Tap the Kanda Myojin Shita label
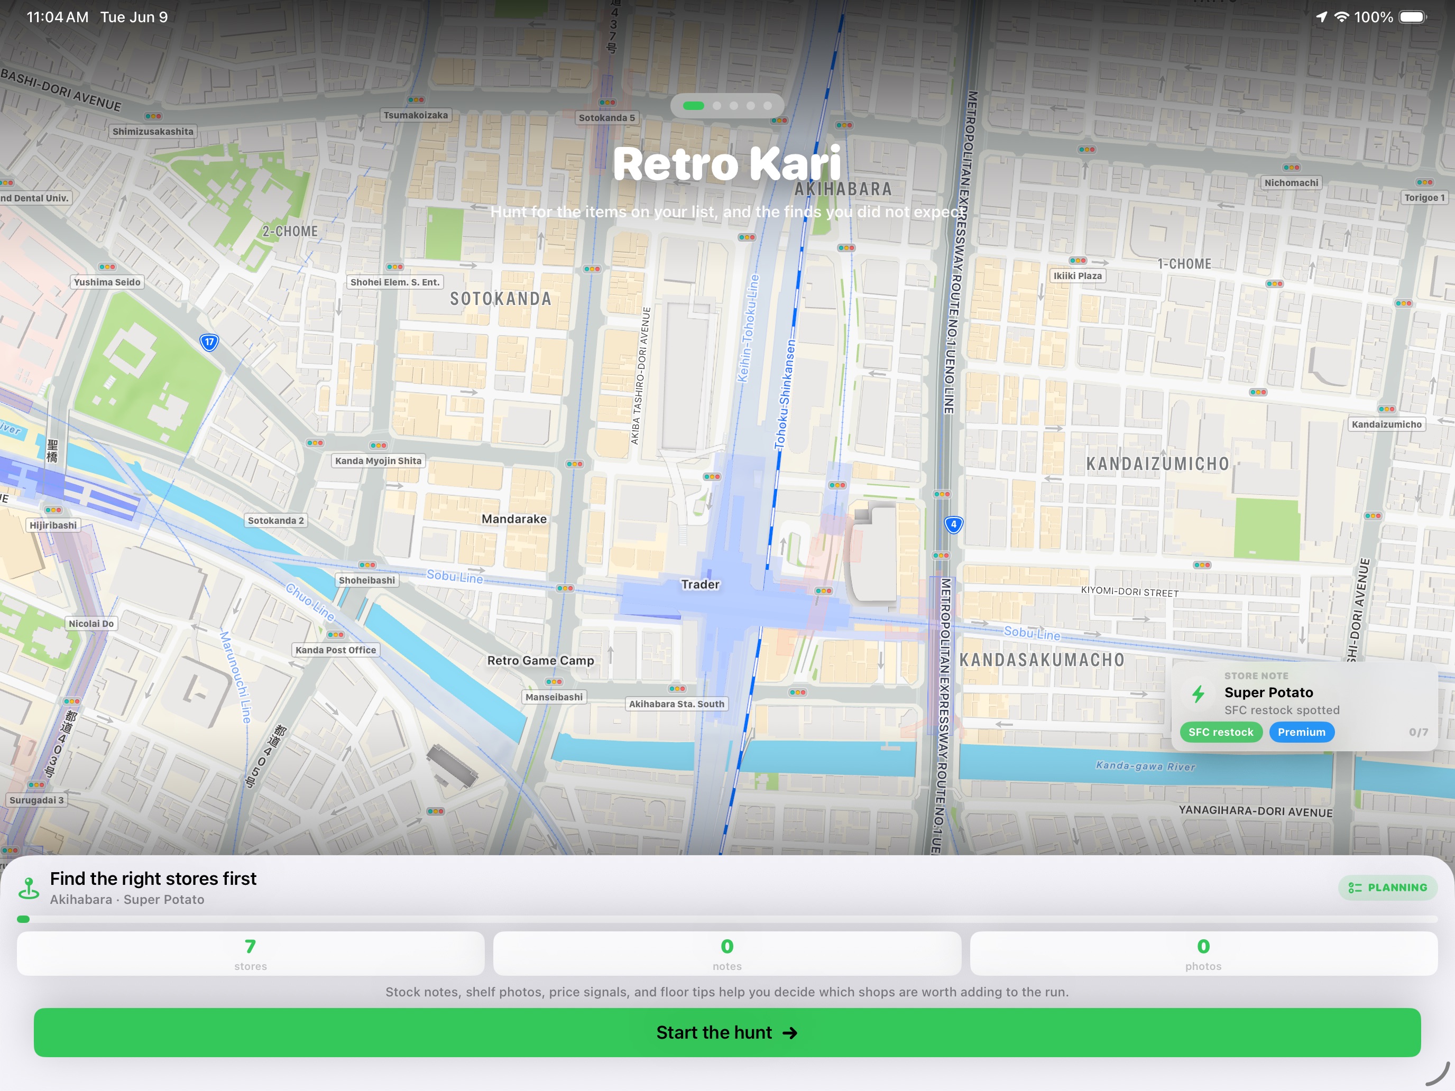This screenshot has height=1091, width=1455. click(378, 461)
